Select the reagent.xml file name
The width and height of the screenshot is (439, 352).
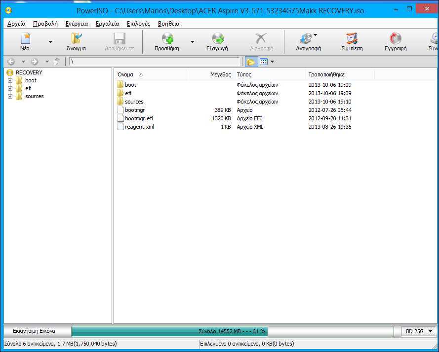point(139,127)
